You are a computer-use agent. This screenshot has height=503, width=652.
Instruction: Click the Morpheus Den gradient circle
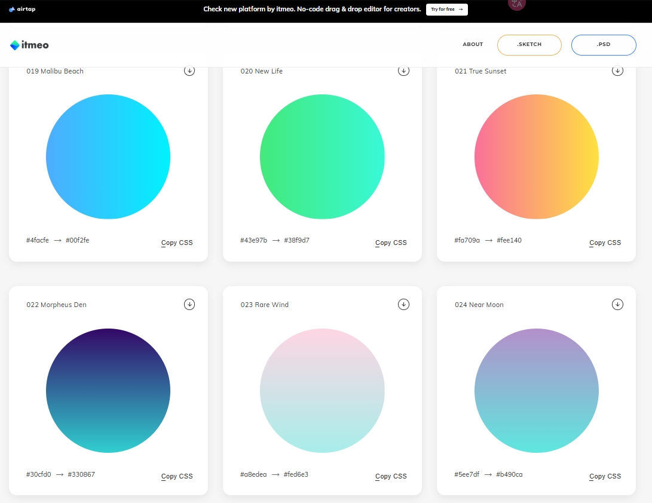[x=108, y=391]
